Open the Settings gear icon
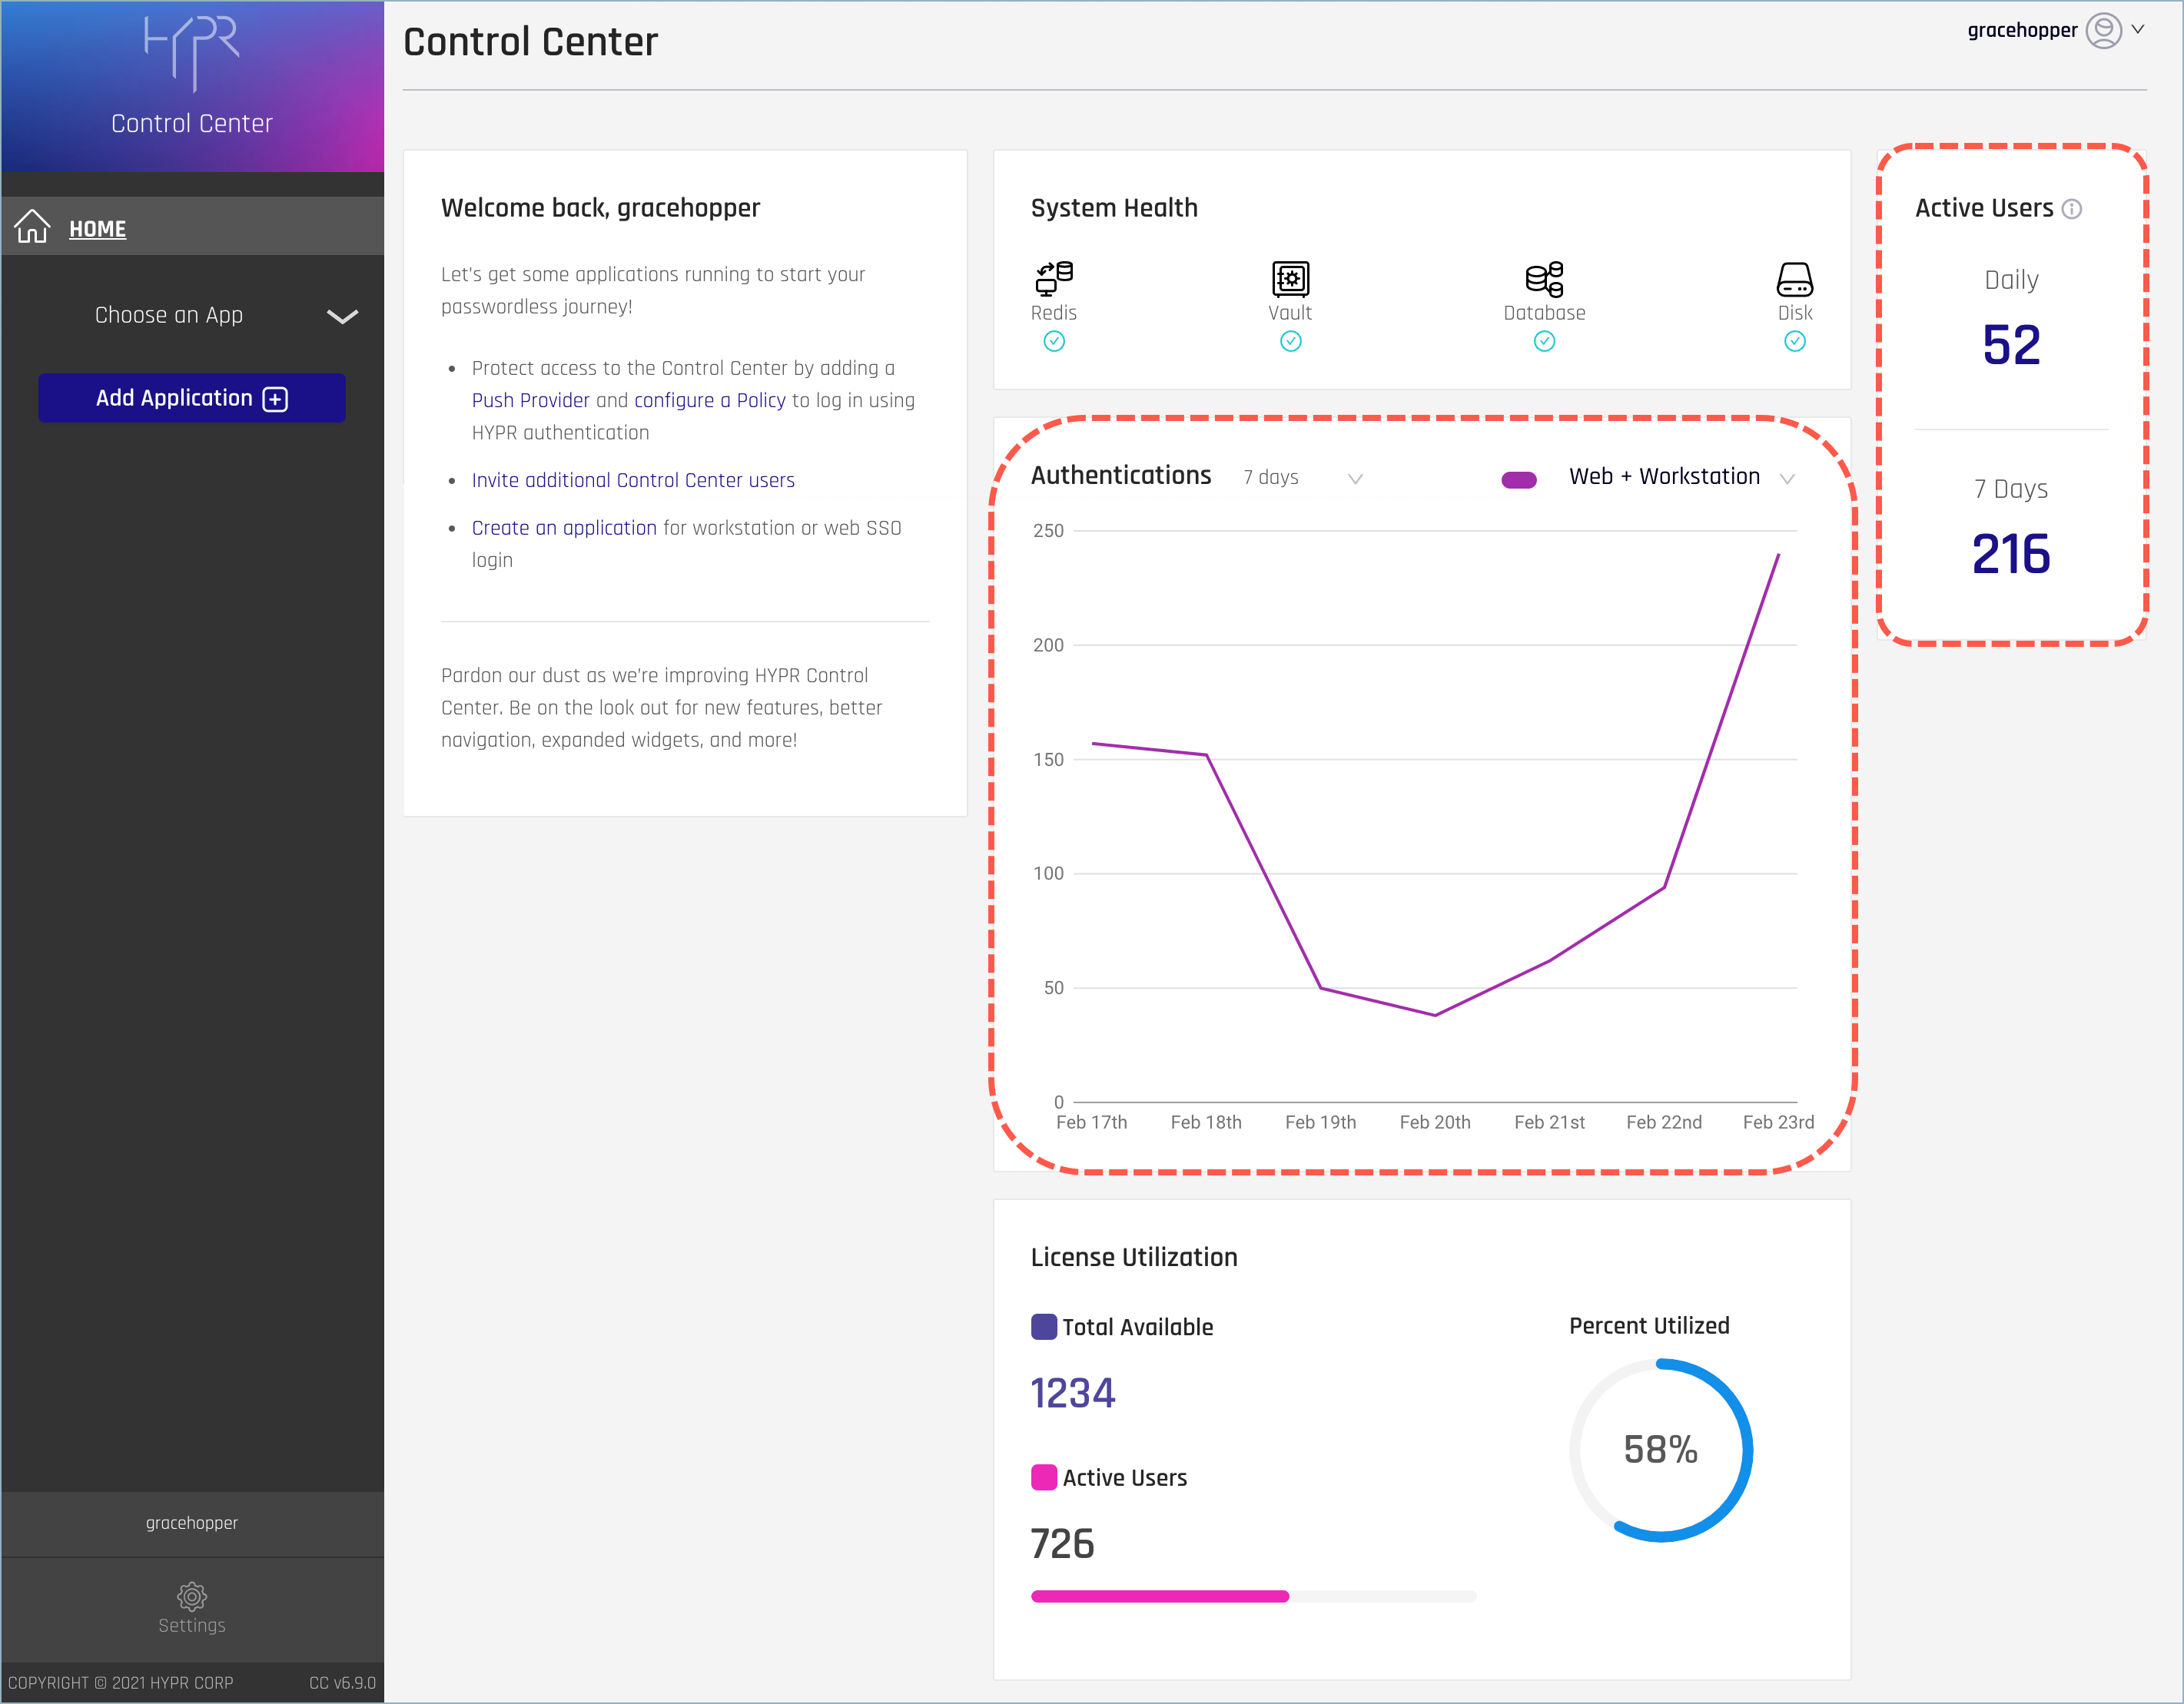2184x1704 pixels. tap(191, 1595)
